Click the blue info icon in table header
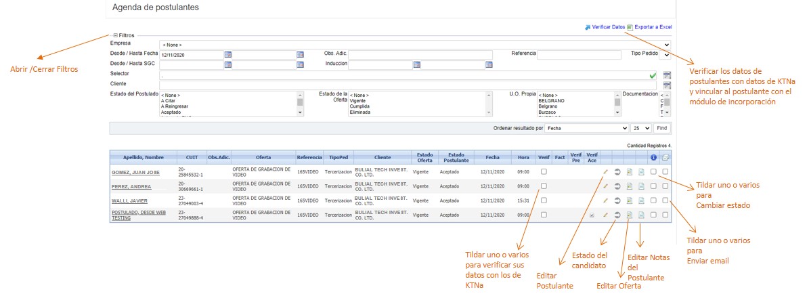The width and height of the screenshot is (809, 296). (653, 157)
